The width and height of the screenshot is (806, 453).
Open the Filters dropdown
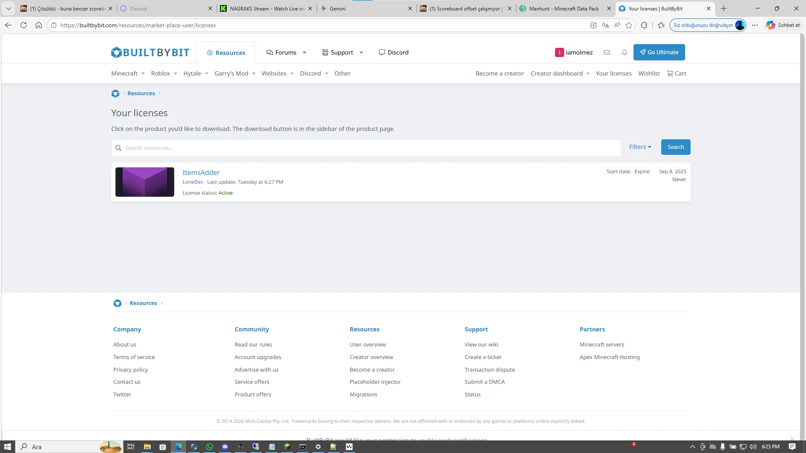click(x=640, y=147)
